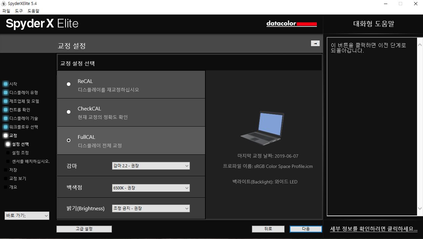Click the laptop display image
The height and width of the screenshot is (239, 423).
click(x=263, y=128)
